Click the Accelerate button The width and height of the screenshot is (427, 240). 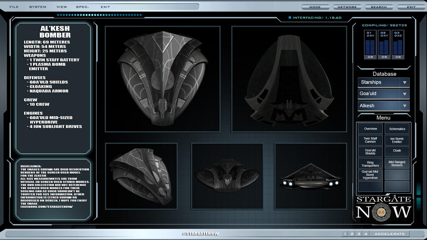pos(389,234)
